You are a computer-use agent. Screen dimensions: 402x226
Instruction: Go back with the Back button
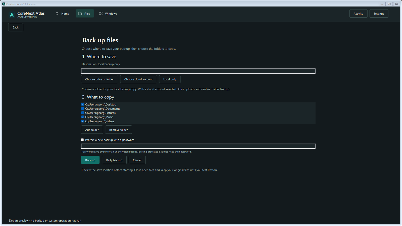(x=16, y=27)
